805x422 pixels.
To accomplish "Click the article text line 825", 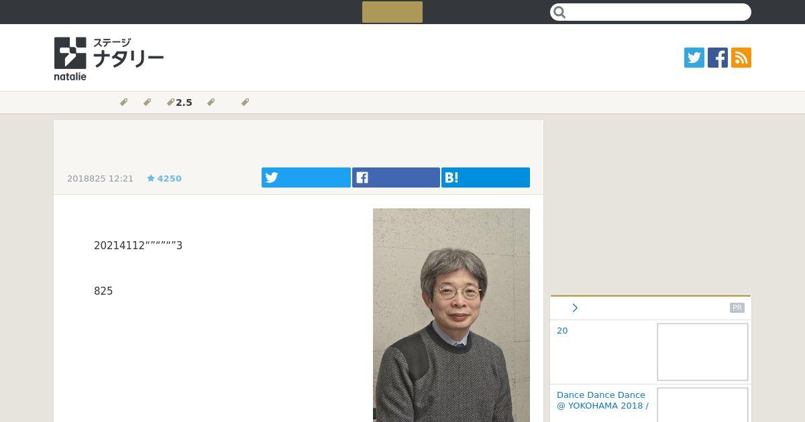I will (103, 291).
